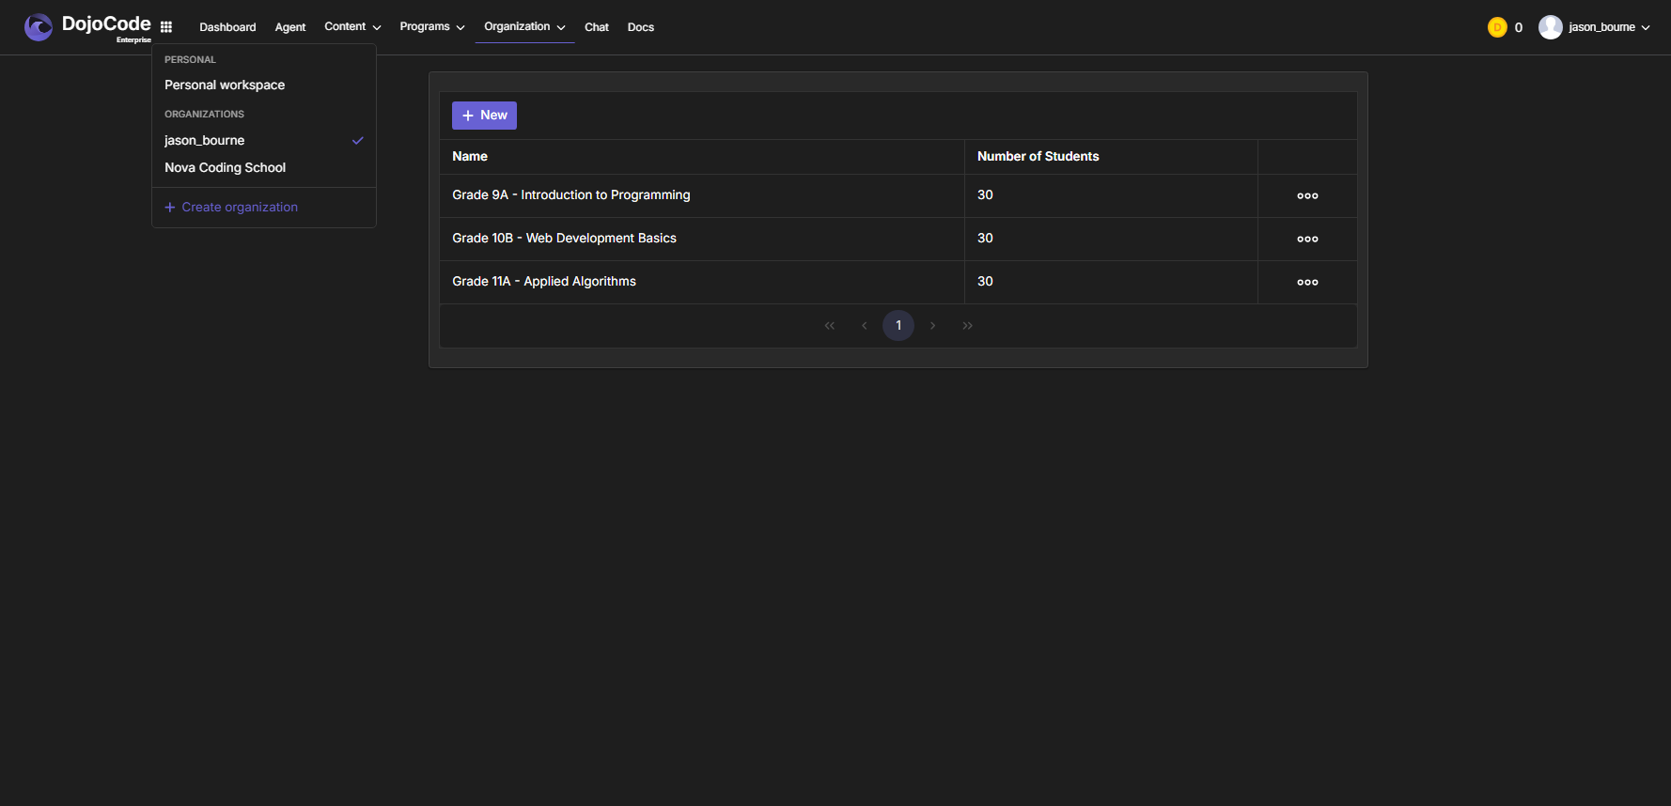Select page 1 in pagination

point(898,325)
